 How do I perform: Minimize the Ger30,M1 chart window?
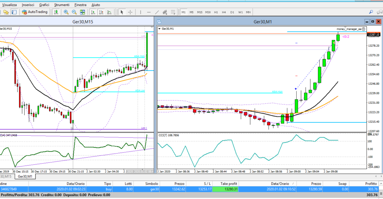click(x=367, y=22)
